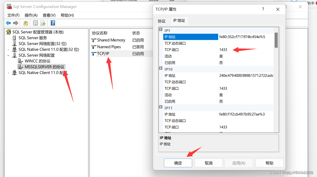The width and height of the screenshot is (317, 177).
Task: Close the TCP/IP 属性 dialog
Action: pos(278,9)
